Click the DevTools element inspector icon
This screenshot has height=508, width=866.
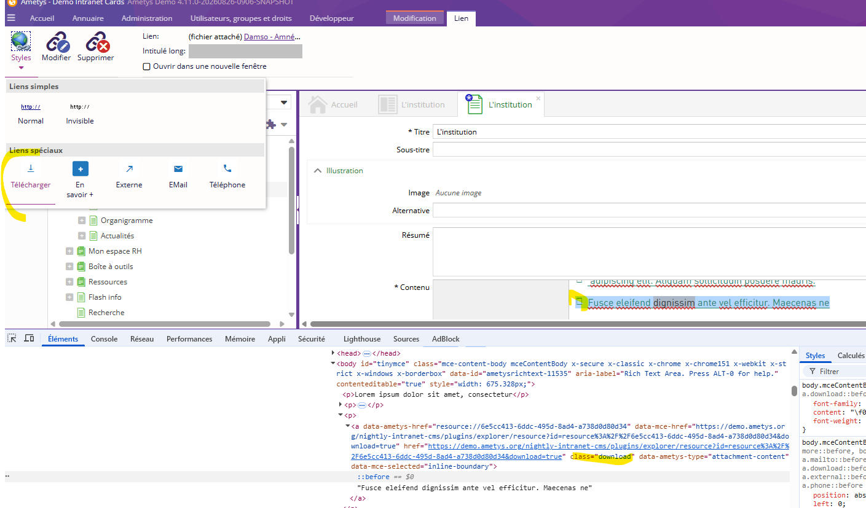tap(12, 338)
